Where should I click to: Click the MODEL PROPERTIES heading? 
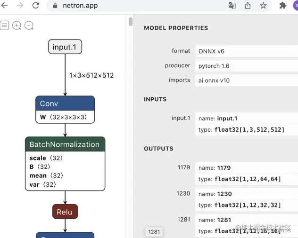click(x=176, y=28)
